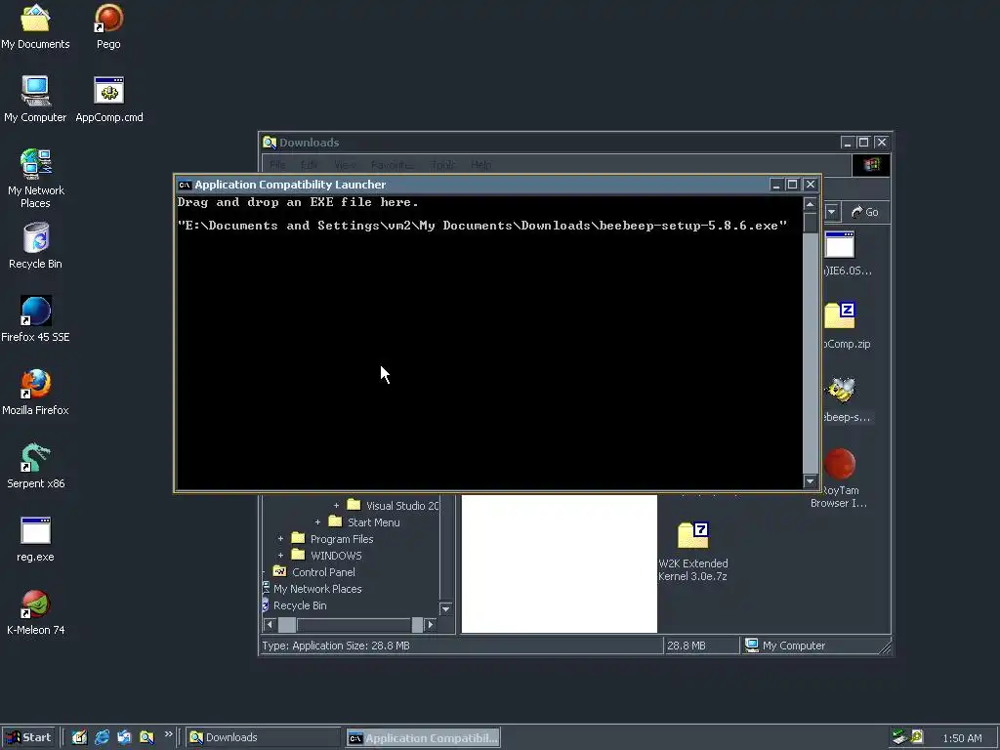Viewport: 1000px width, 750px height.
Task: Open the address bar dropdown arrow
Action: [832, 212]
